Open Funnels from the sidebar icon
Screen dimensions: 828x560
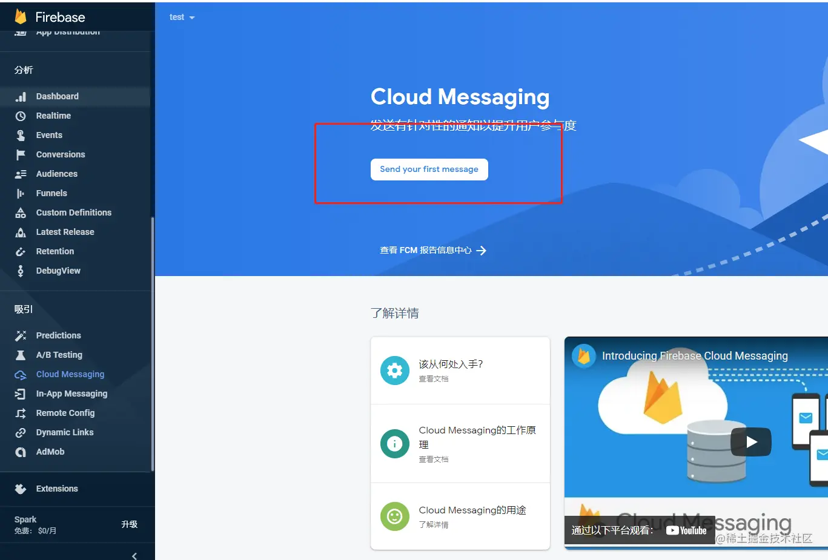(x=21, y=193)
